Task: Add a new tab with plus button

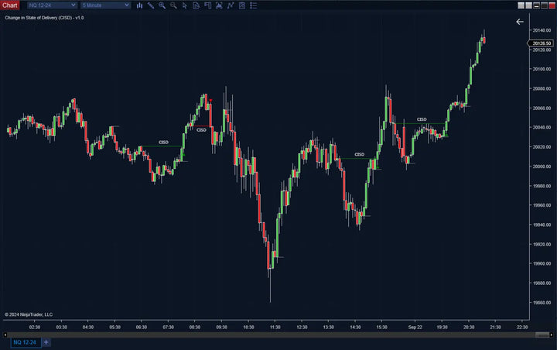Action: pyautogui.click(x=46, y=341)
